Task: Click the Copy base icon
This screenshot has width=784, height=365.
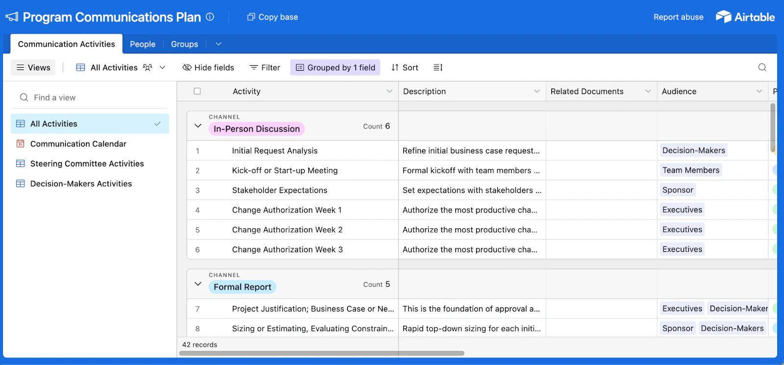Action: pyautogui.click(x=251, y=17)
